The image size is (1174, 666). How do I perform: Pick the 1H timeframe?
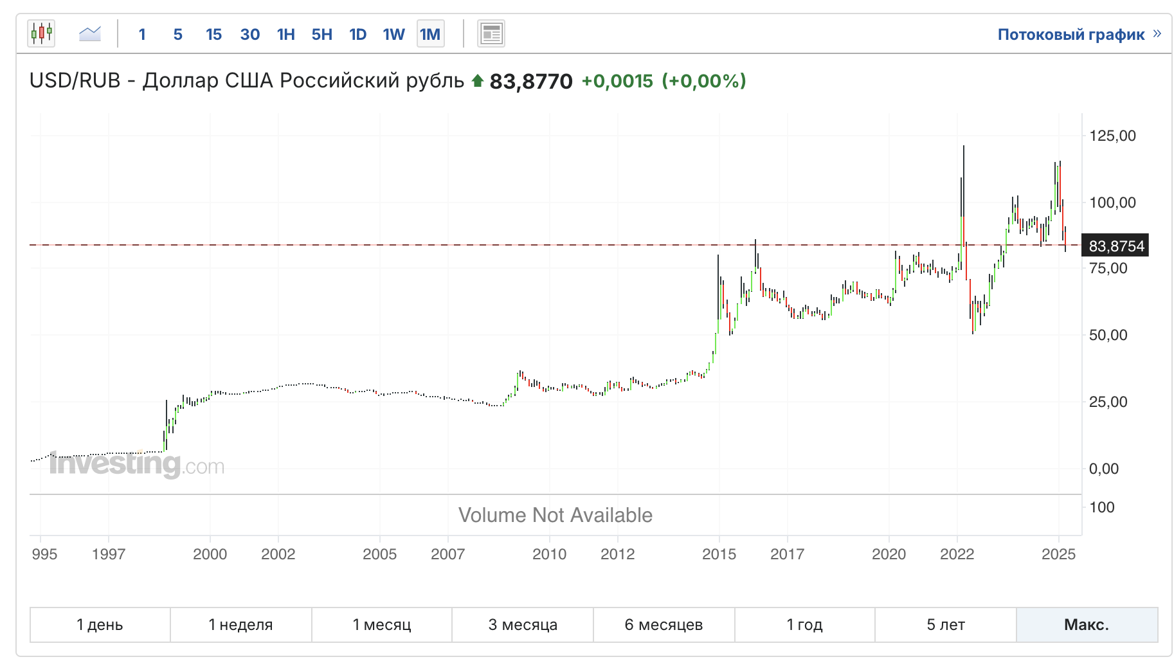[286, 34]
